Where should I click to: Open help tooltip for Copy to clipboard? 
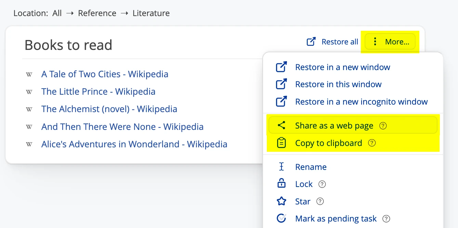pos(372,143)
